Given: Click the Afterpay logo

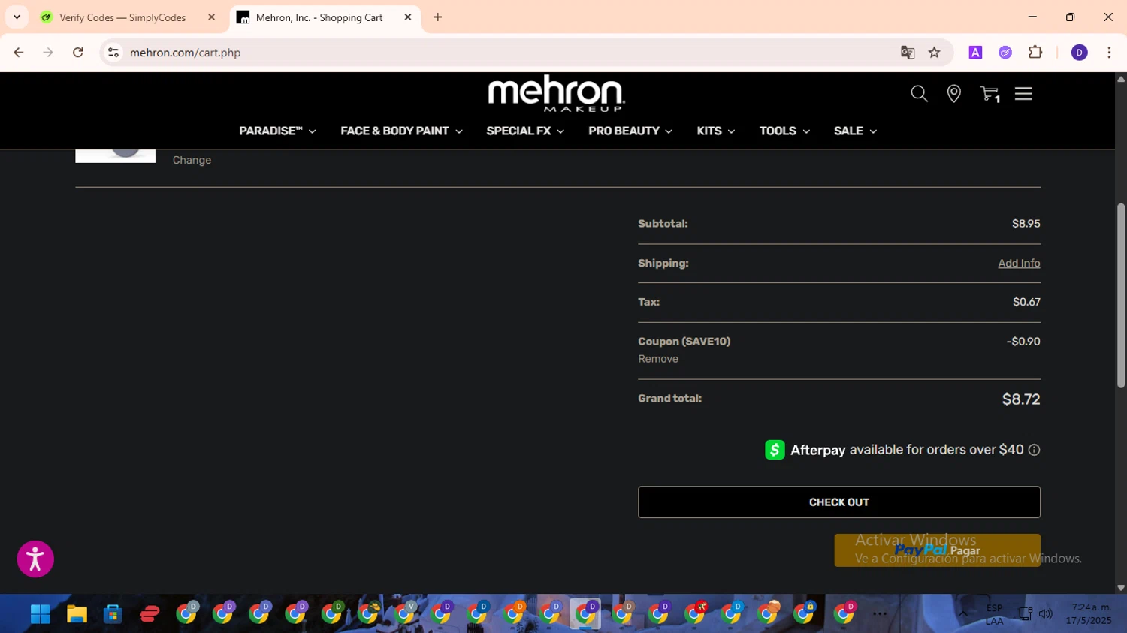Looking at the screenshot, I should 805,450.
